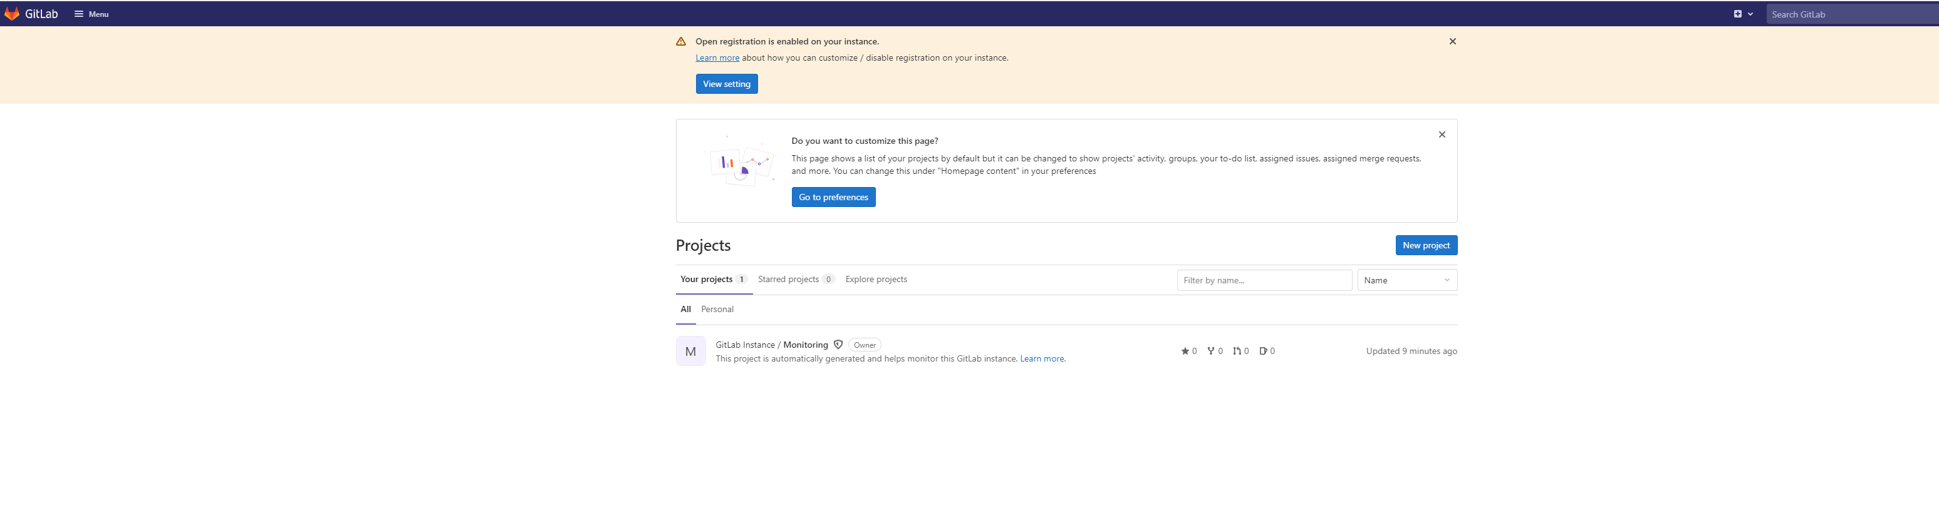Click the Projects page heading

point(703,246)
